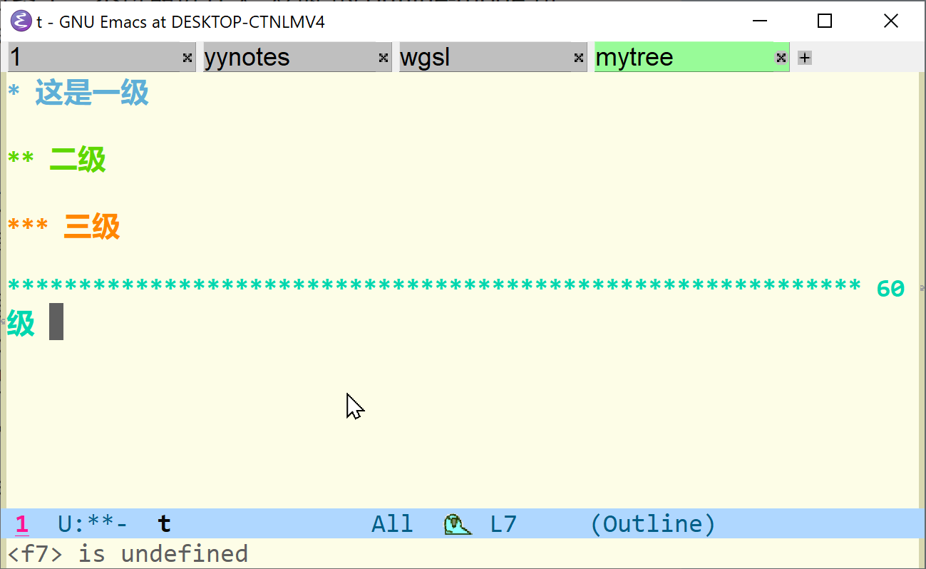Click the L7 line number indicator
926x569 pixels.
click(503, 524)
